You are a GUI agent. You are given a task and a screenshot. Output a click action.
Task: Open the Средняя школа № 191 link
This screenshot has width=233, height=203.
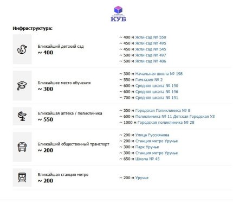(x=157, y=98)
